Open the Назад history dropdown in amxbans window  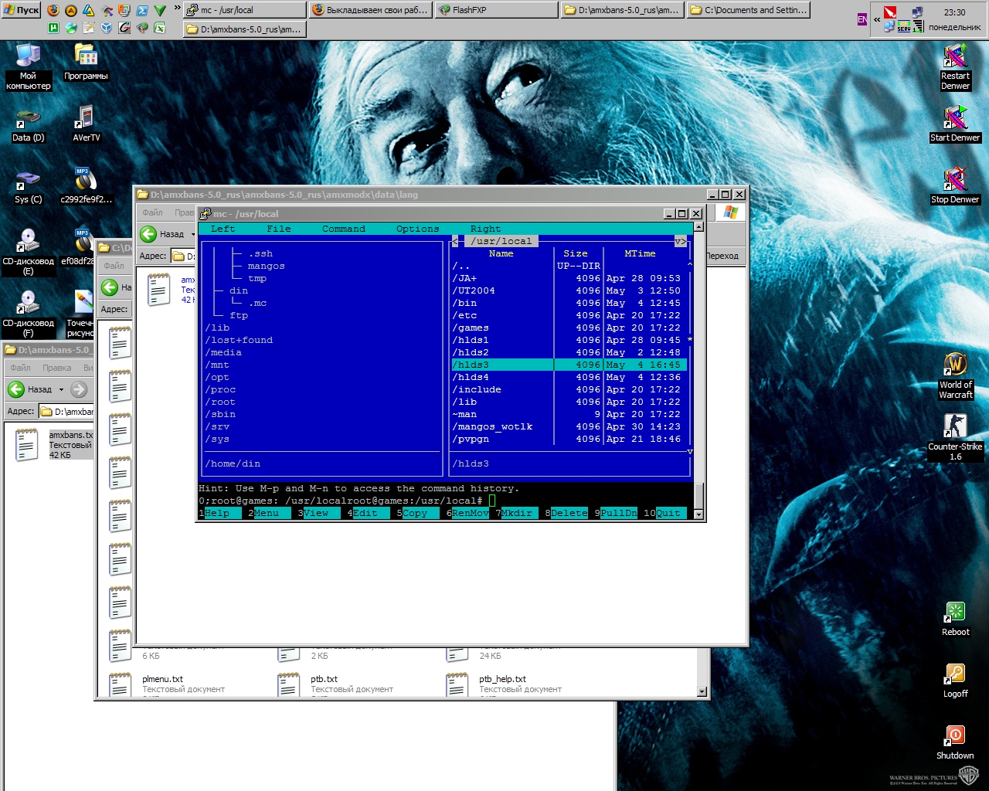click(x=61, y=389)
